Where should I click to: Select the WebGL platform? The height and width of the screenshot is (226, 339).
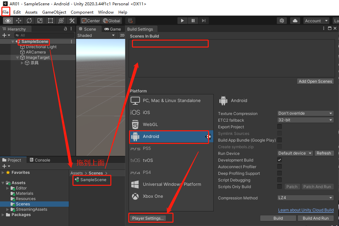point(171,125)
